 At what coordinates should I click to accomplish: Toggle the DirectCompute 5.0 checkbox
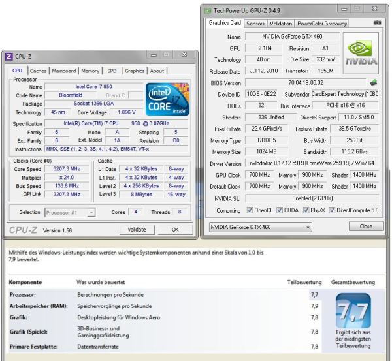pos(333,210)
